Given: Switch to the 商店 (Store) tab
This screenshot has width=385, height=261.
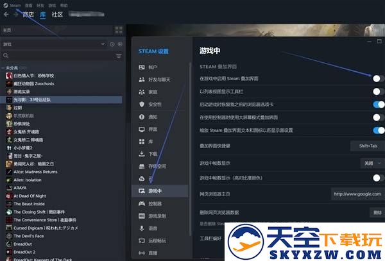Looking at the screenshot, I should (28, 15).
